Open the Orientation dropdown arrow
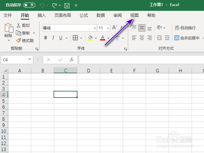204x153 pixels. pyautogui.click(x=164, y=28)
